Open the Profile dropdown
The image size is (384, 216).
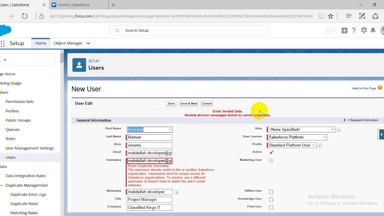click(x=292, y=145)
